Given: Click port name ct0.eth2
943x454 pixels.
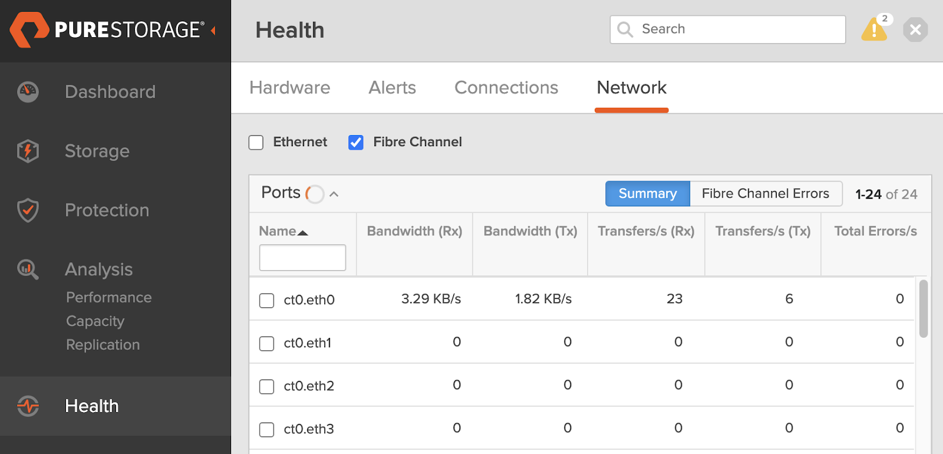Looking at the screenshot, I should pyautogui.click(x=309, y=386).
